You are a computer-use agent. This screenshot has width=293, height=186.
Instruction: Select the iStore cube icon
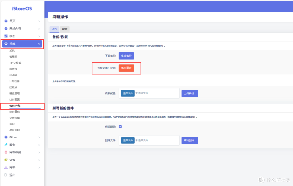coord(6,137)
